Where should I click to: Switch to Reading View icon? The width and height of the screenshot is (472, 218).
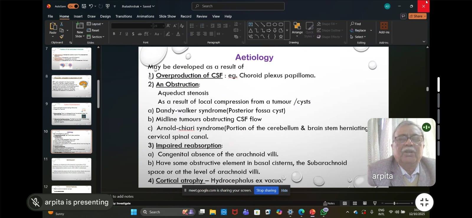pos(365,203)
